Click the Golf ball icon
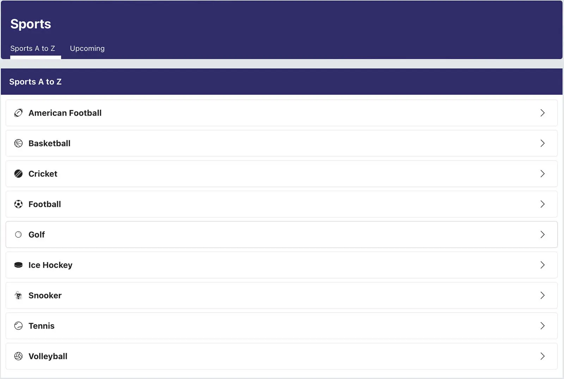 (x=18, y=235)
